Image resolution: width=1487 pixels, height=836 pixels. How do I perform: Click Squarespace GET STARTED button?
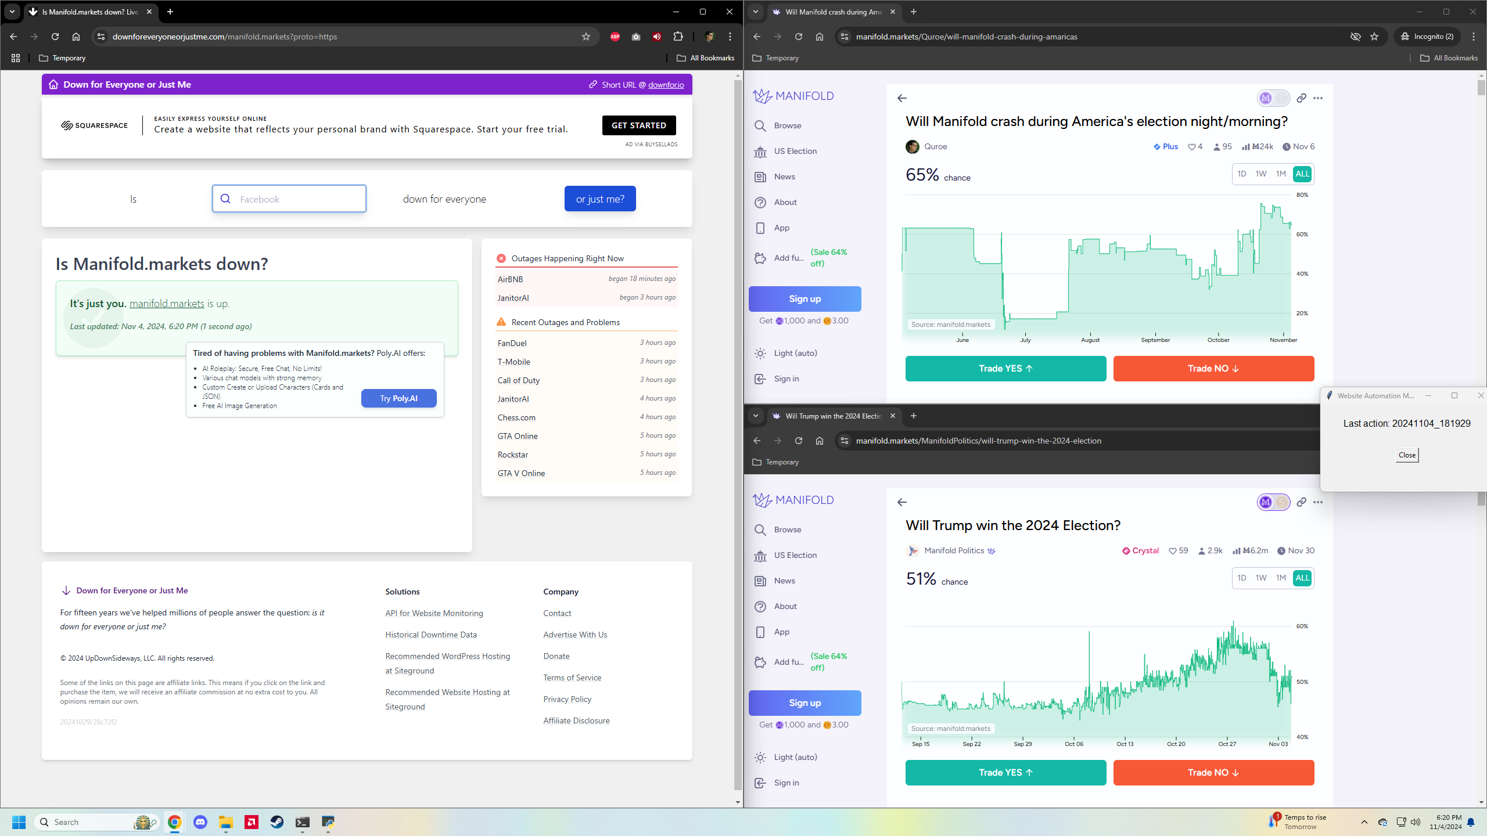pos(639,125)
